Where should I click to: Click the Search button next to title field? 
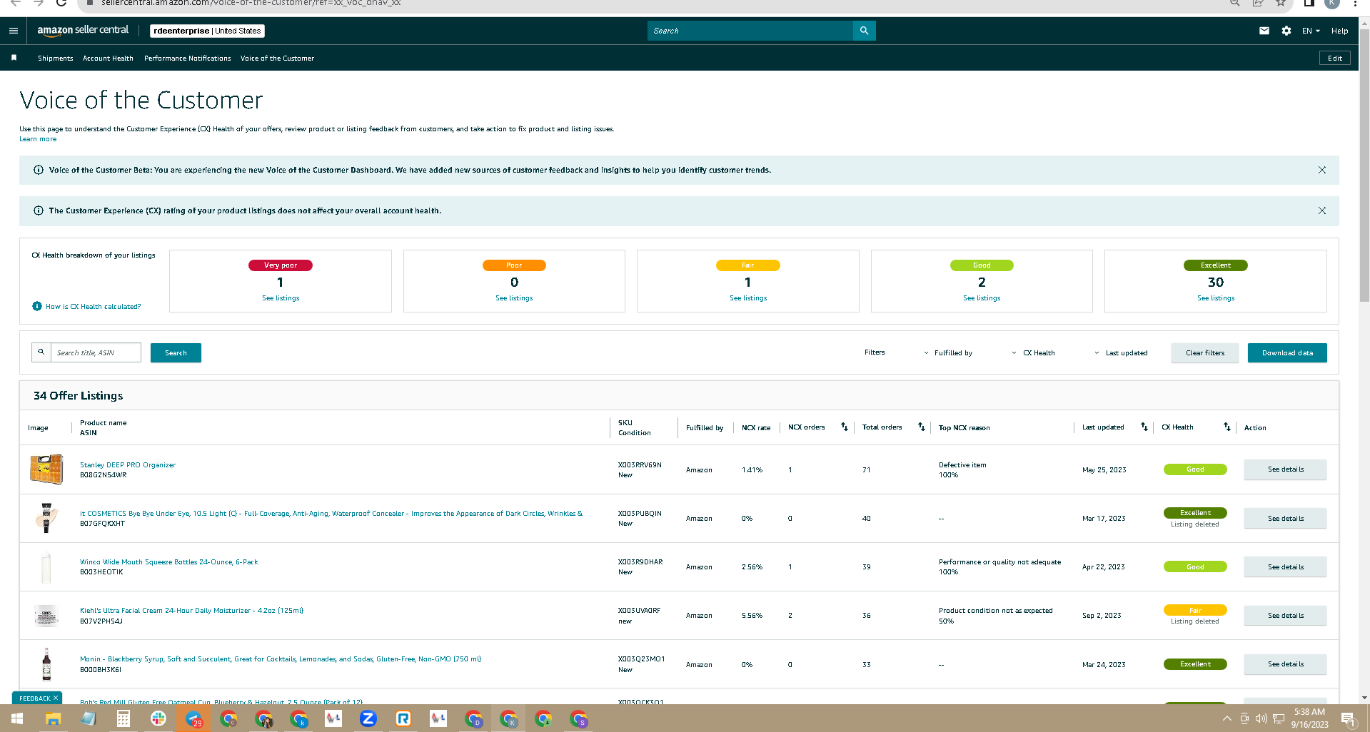(x=176, y=352)
